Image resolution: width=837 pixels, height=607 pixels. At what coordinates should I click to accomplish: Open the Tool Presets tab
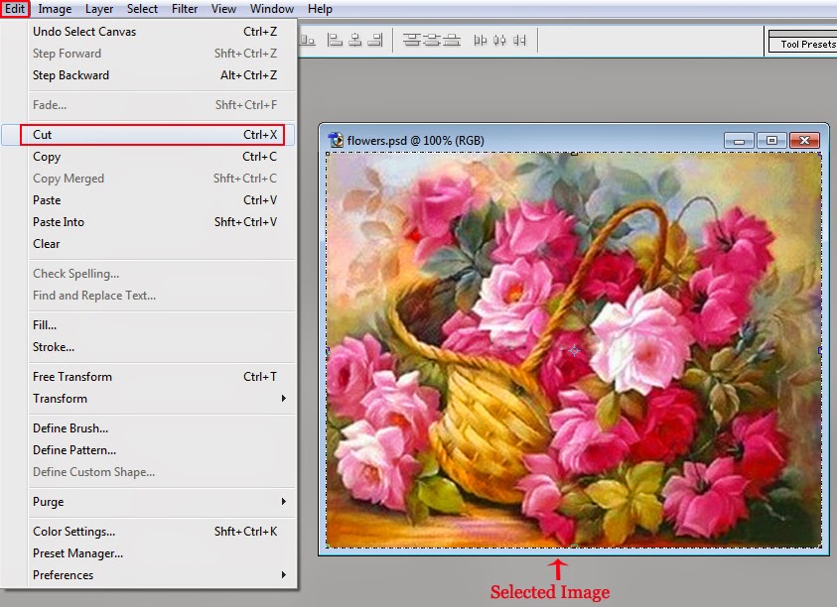pyautogui.click(x=807, y=45)
